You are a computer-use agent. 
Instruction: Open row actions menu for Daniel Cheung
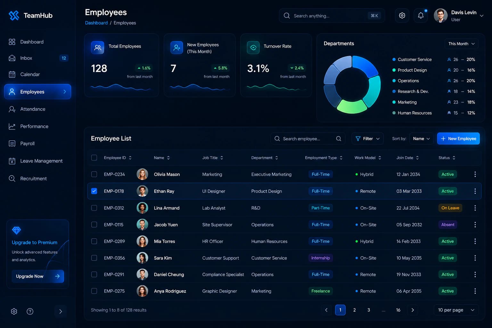[x=475, y=275]
